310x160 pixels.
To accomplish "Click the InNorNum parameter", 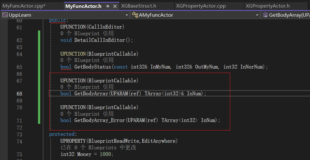I will (252, 67).
